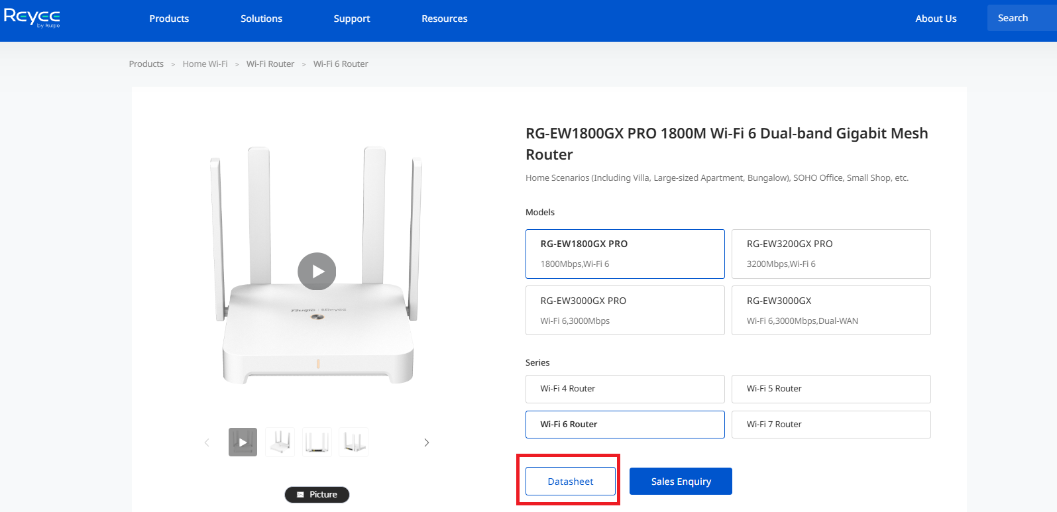The image size is (1057, 512).
Task: Select the fourth router image thumbnail
Action: (x=353, y=442)
